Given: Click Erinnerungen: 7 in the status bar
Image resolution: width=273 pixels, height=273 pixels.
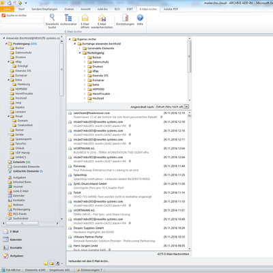Looking at the screenshot, I should pyautogui.click(x=89, y=270).
